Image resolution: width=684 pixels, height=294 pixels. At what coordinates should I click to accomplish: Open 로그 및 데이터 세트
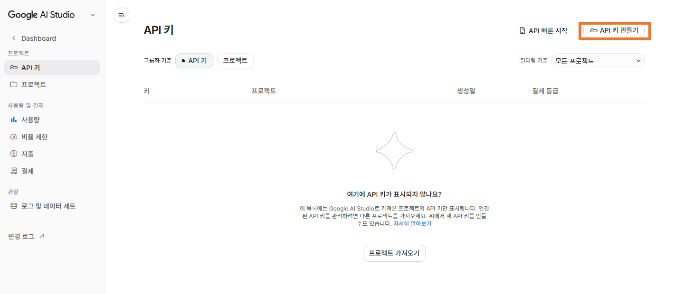tap(52, 206)
